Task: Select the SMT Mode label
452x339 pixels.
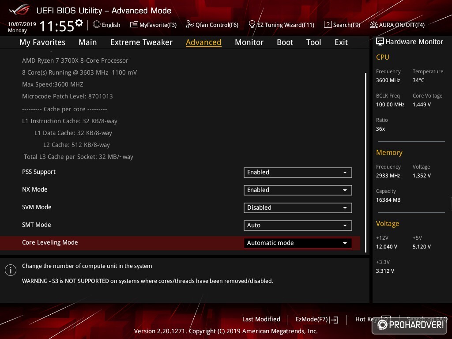Action: pos(36,225)
